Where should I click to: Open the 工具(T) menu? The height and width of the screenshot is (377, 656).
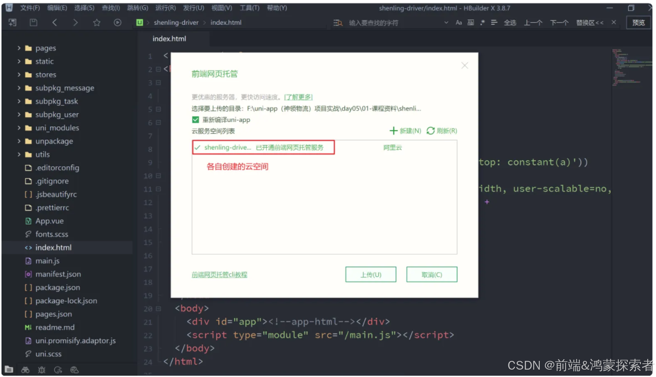(249, 8)
